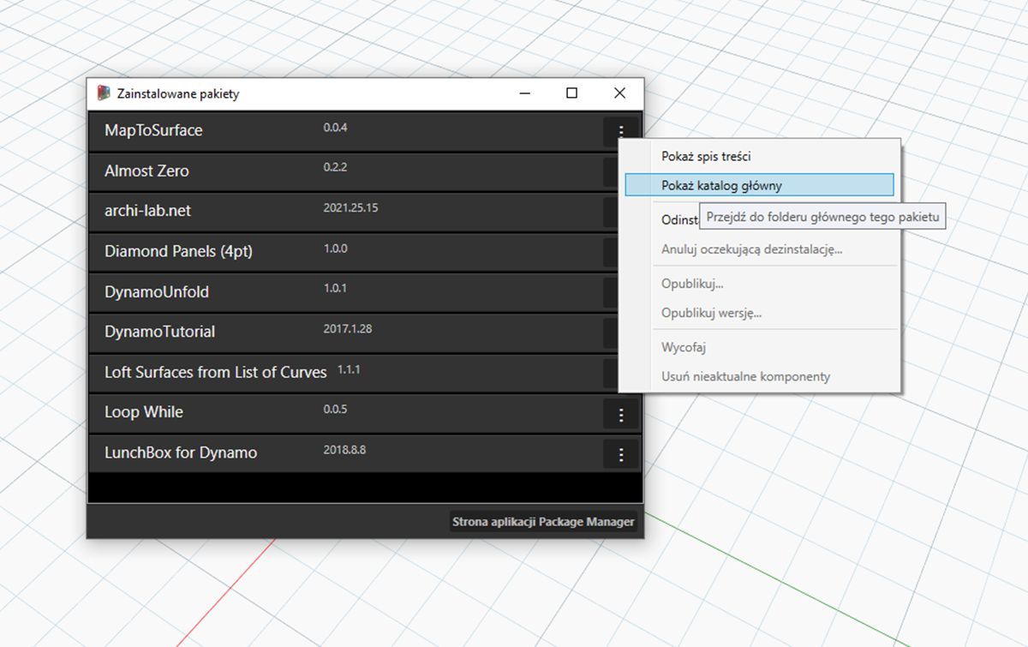Select 'Opublikuj wersję...' menu entry
The image size is (1028, 647).
click(x=759, y=313)
